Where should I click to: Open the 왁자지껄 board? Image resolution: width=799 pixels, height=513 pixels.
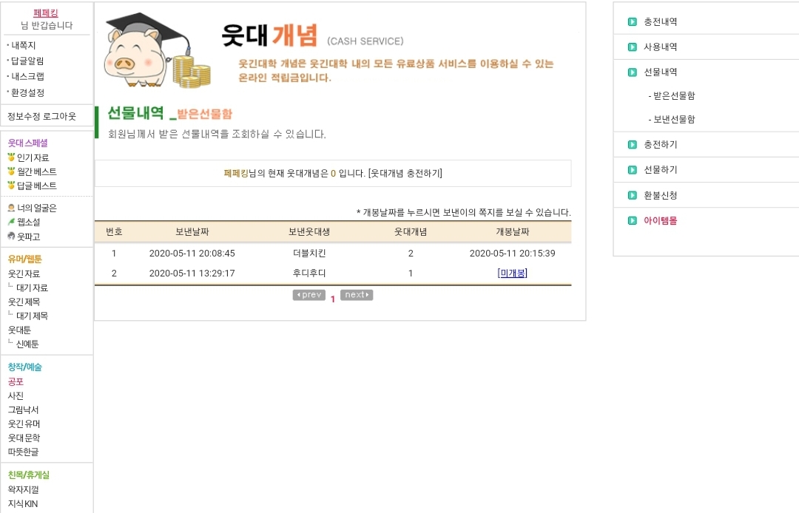[24, 490]
